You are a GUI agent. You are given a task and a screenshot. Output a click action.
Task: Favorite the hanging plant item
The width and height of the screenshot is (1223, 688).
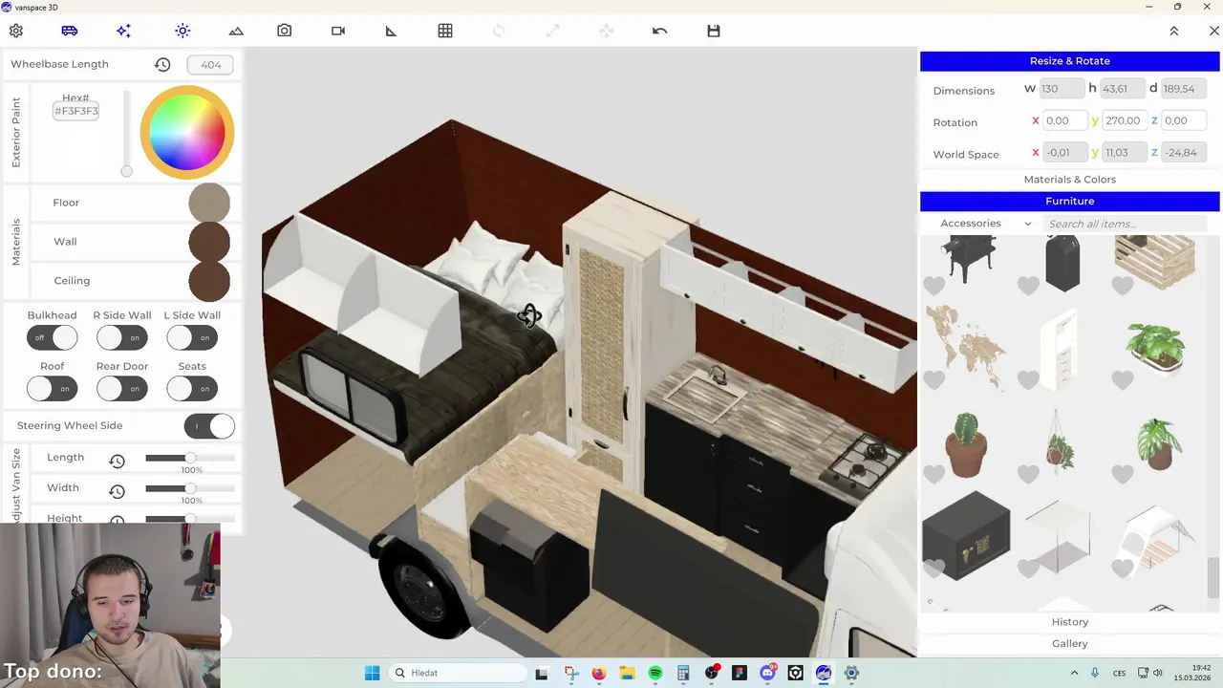pos(1028,474)
